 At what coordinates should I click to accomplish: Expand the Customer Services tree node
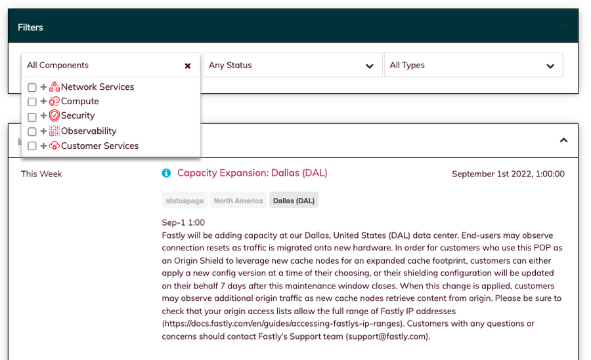tap(43, 146)
